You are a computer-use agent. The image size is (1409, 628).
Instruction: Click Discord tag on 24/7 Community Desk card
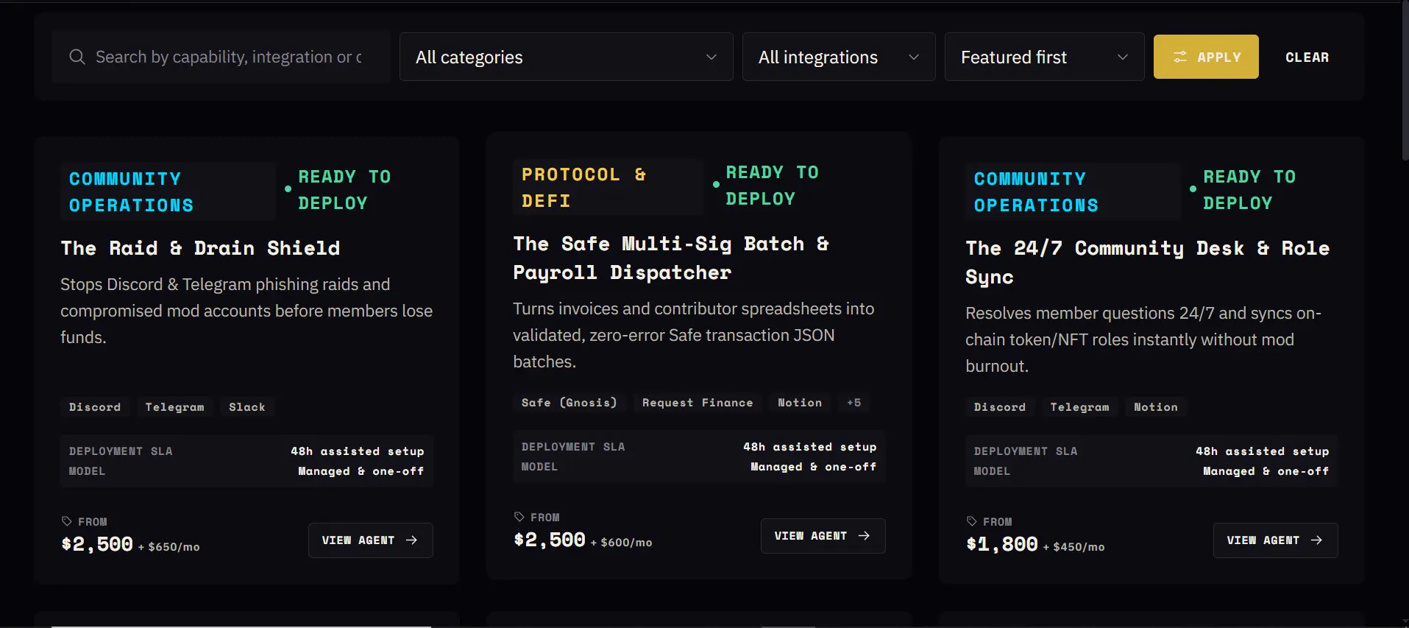pos(1000,407)
